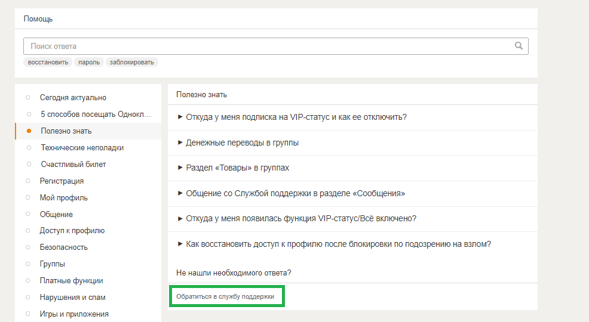Open 'Сегодня актуально' sidebar section
Viewport: 589px width, 322px height.
pos(73,97)
